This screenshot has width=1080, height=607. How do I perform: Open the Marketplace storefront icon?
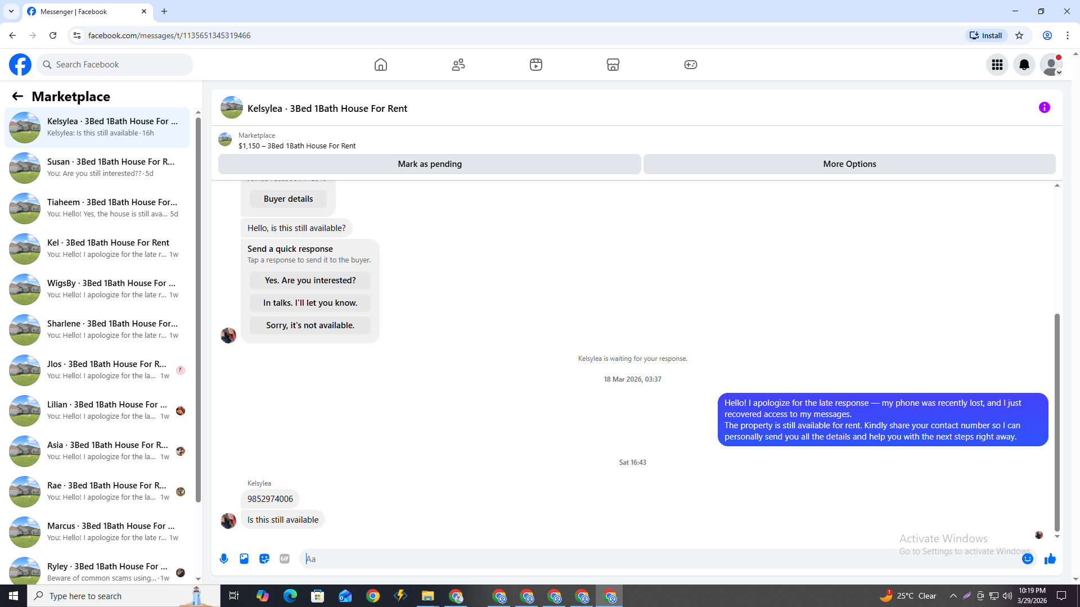613,65
